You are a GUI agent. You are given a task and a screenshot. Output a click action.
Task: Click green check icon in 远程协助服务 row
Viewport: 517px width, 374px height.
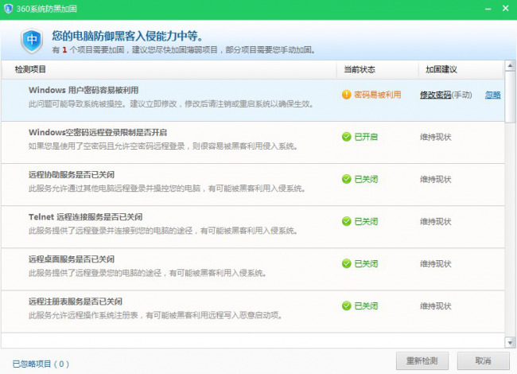click(x=346, y=179)
